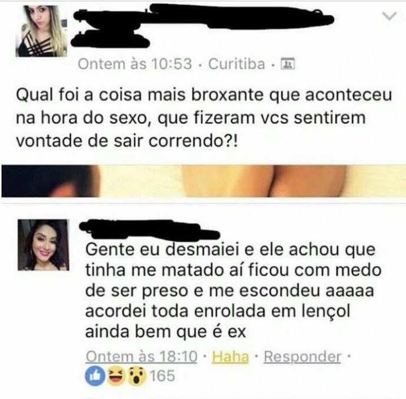Click the blue thumbs-up Like reaction icon

coord(95,375)
